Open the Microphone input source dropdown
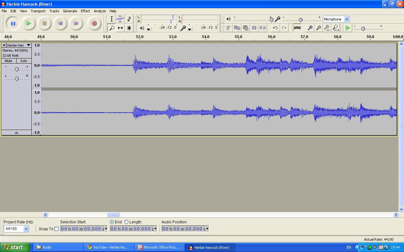This screenshot has width=404, height=252. (x=347, y=19)
